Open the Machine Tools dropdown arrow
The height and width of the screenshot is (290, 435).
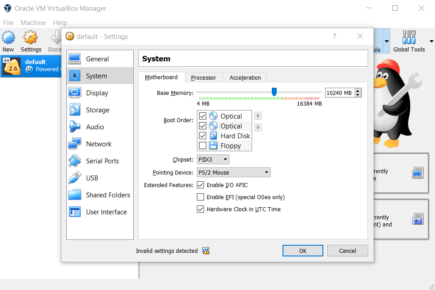point(387,41)
